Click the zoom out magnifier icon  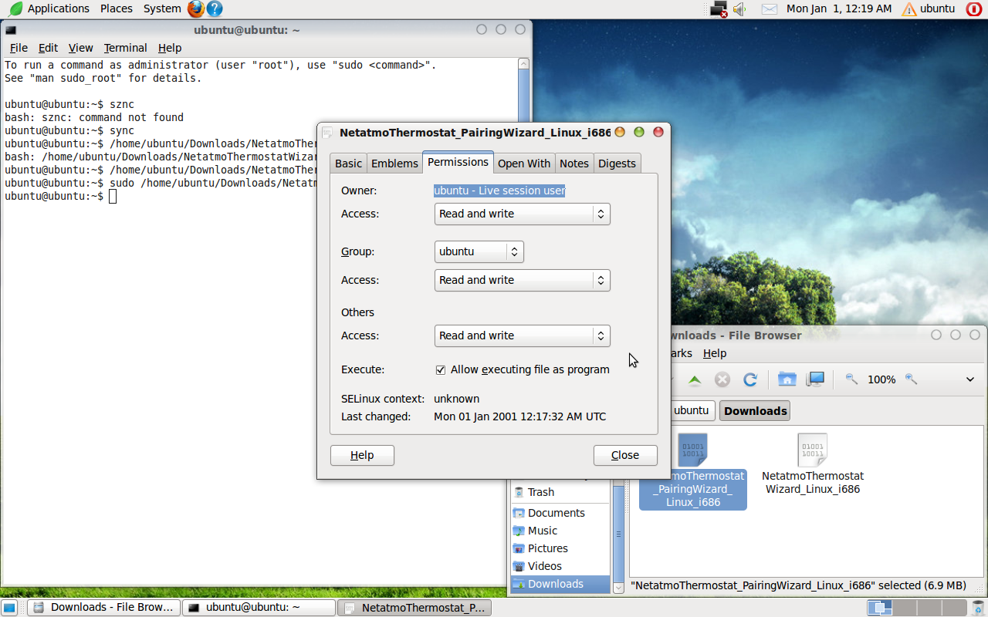tap(851, 379)
